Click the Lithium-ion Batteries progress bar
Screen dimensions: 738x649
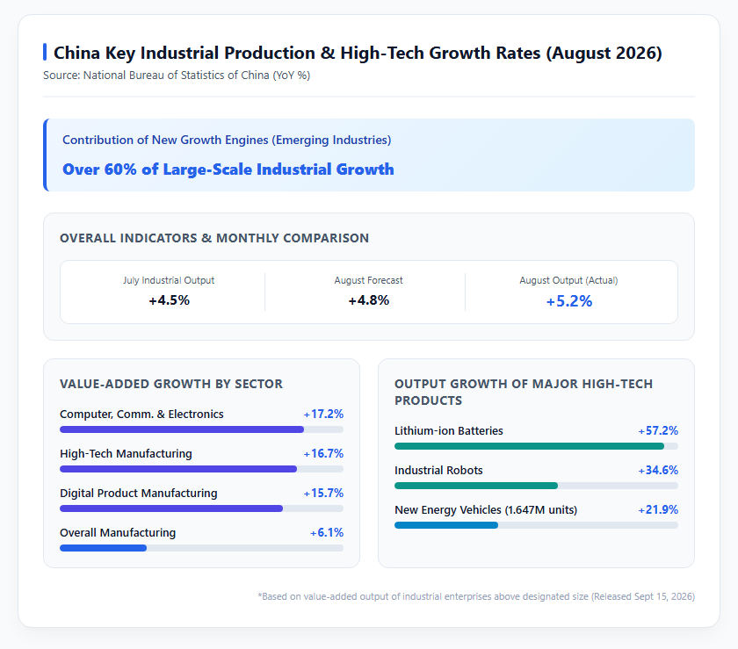pos(536,446)
